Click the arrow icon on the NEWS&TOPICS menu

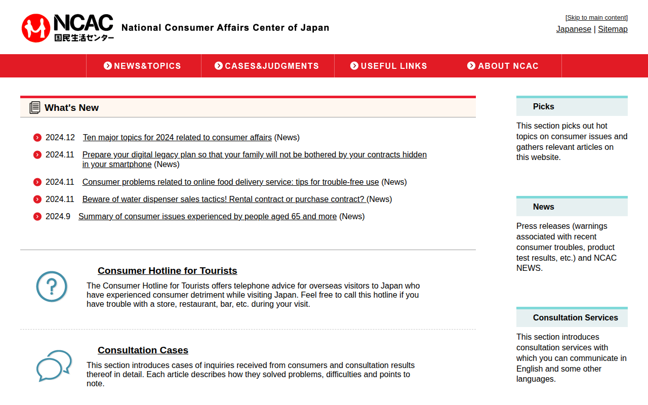click(108, 66)
